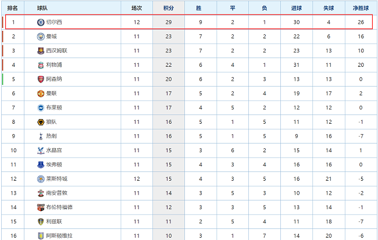Click the 阿斯顿维拉 team name
The image size is (378, 240).
pyautogui.click(x=59, y=235)
